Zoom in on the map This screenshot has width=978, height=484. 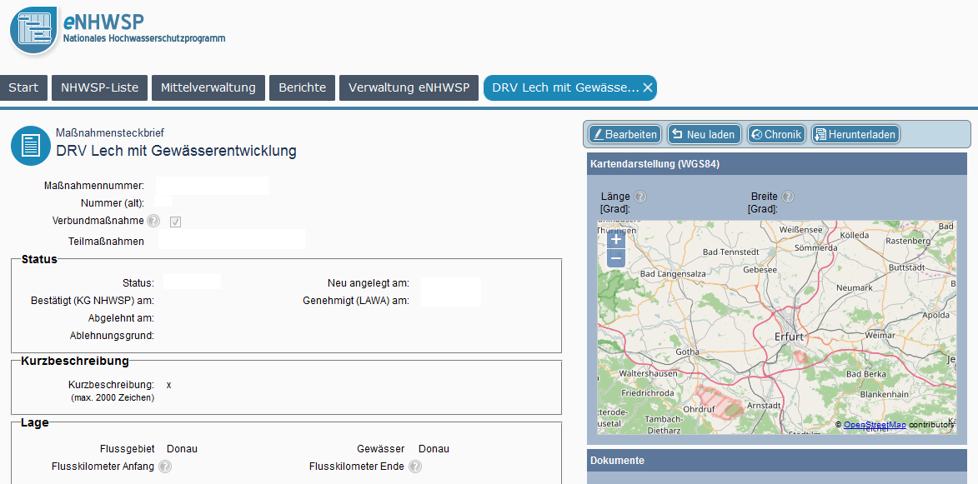coord(616,239)
